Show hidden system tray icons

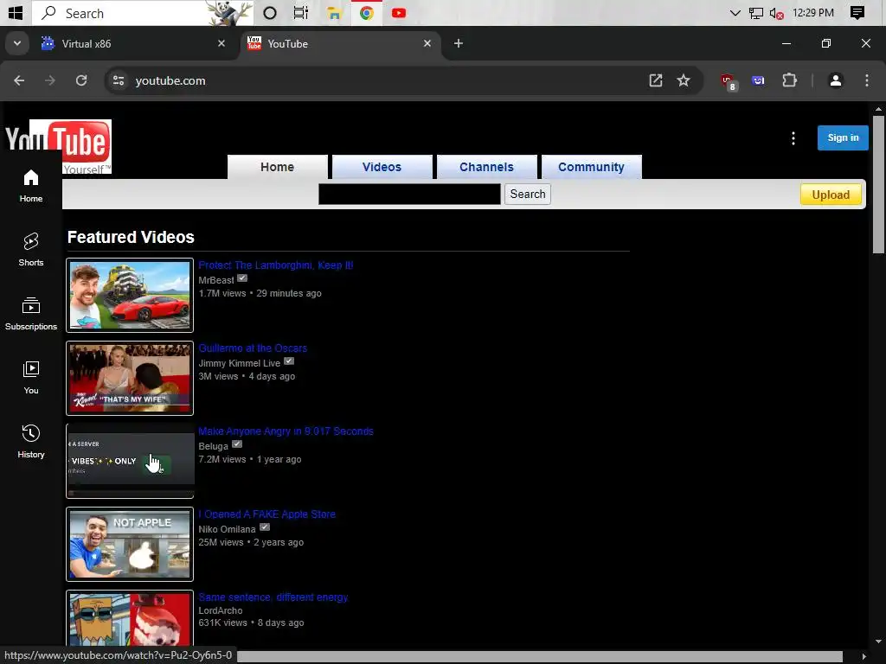pos(735,13)
